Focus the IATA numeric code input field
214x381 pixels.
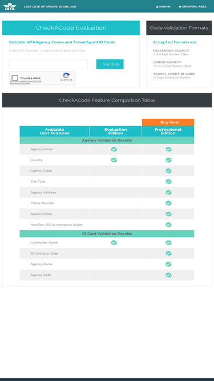[49, 64]
